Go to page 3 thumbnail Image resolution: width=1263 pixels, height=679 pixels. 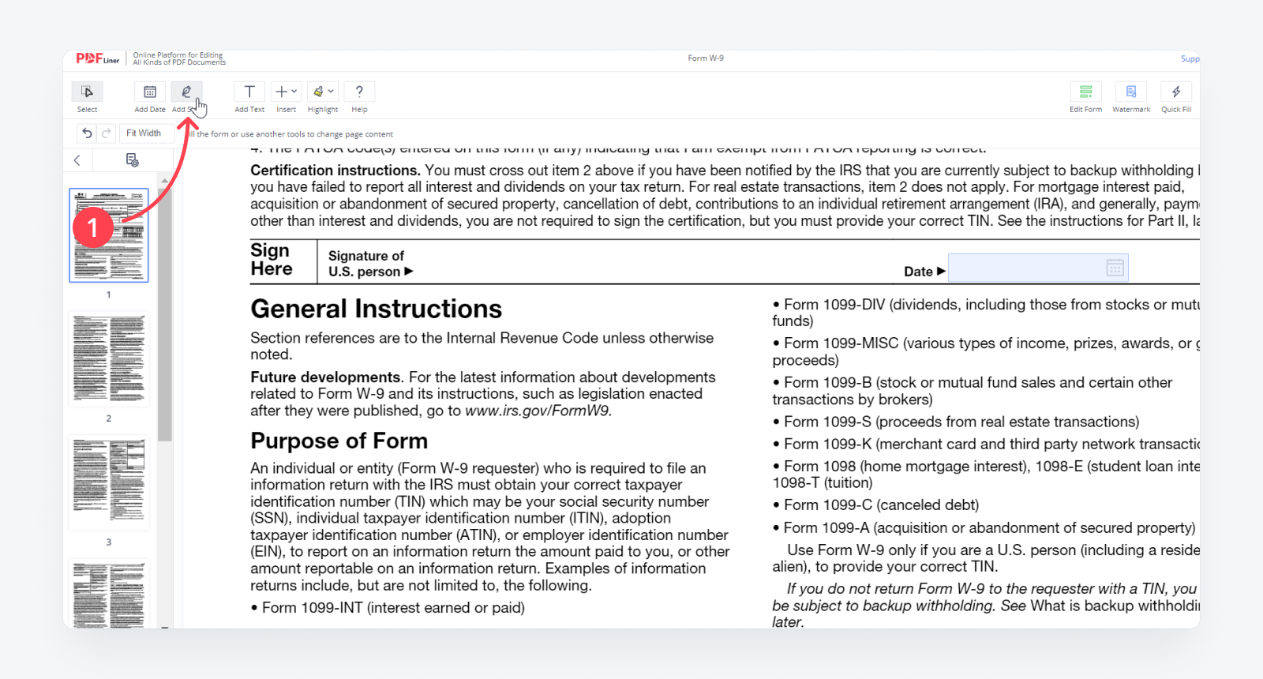tap(109, 483)
